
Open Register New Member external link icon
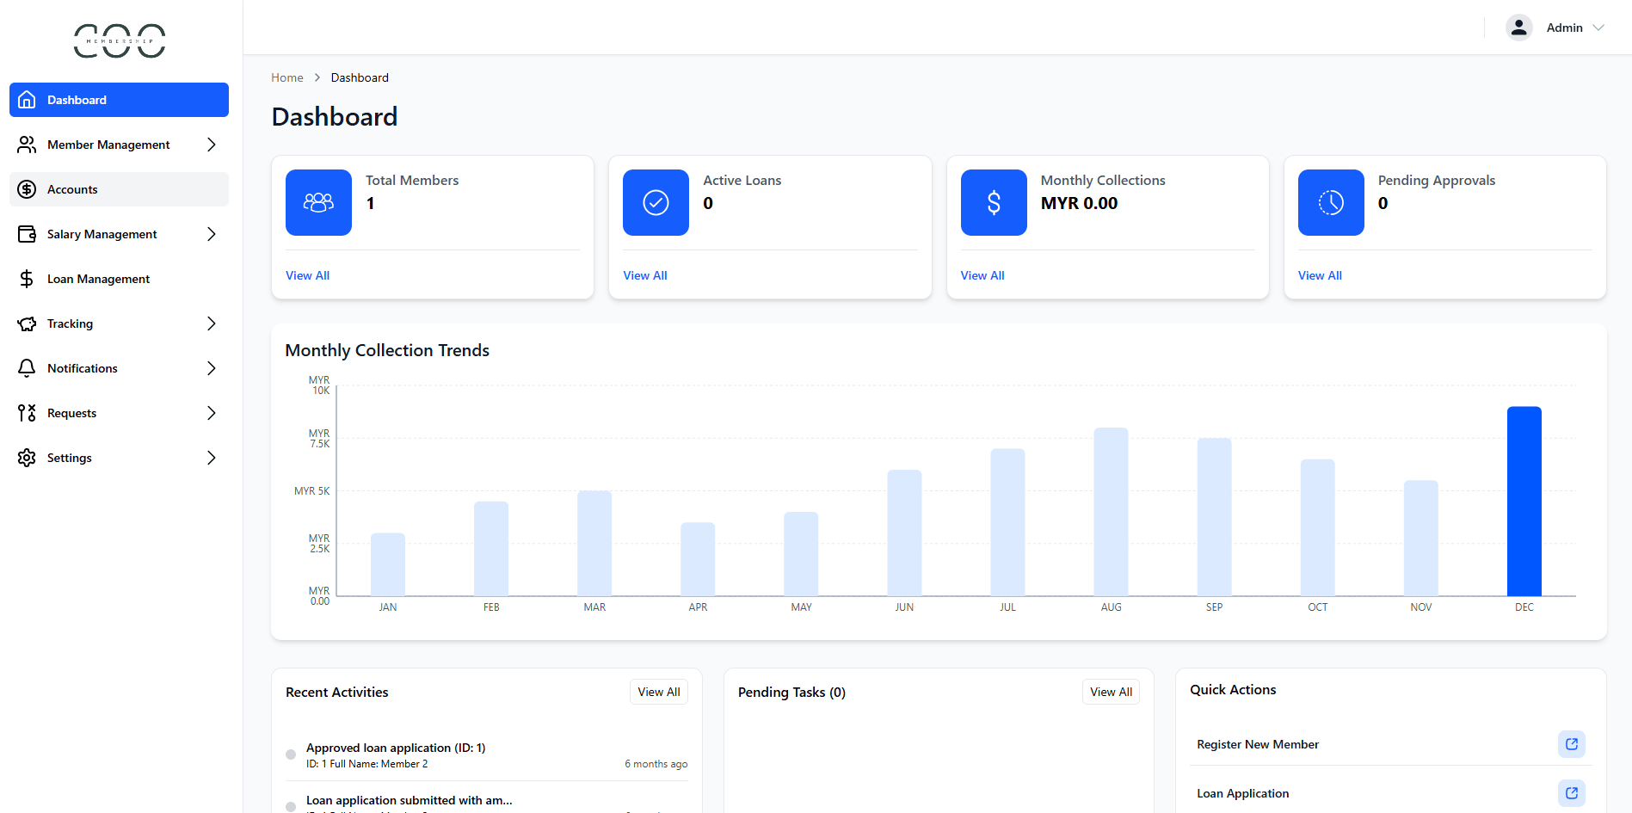[1571, 744]
